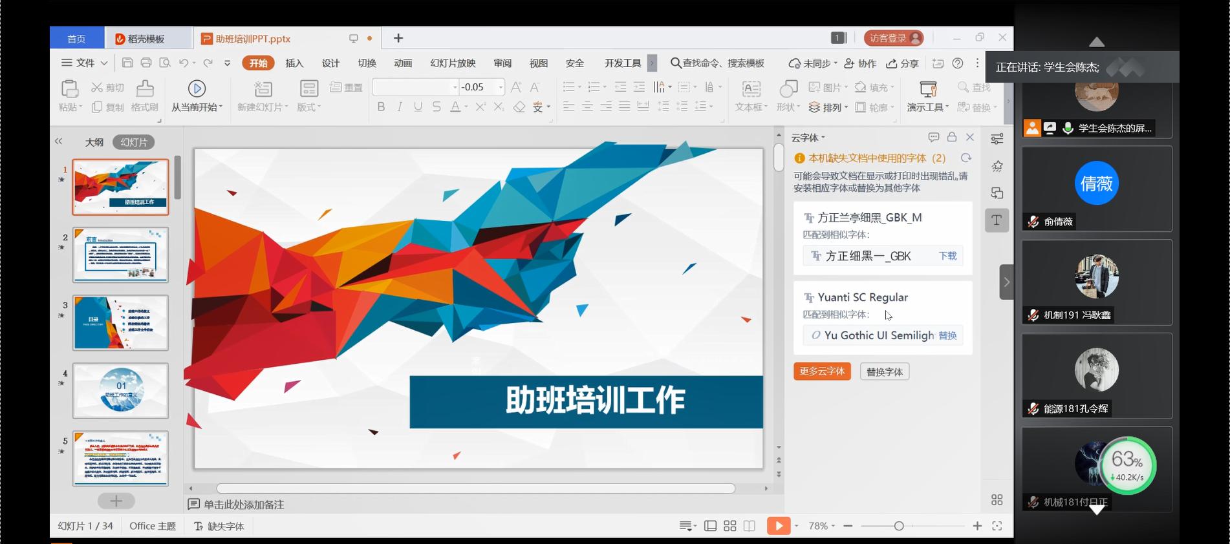This screenshot has width=1230, height=544.
Task: Open the 插入 (Insert) ribbon tab
Action: tap(294, 63)
